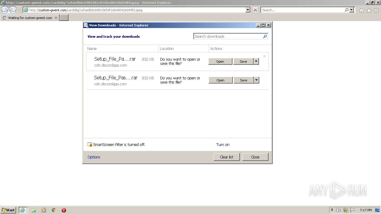The height and width of the screenshot is (214, 381).
Task: Click 'View and track your downloads' heading
Action: pyautogui.click(x=113, y=37)
